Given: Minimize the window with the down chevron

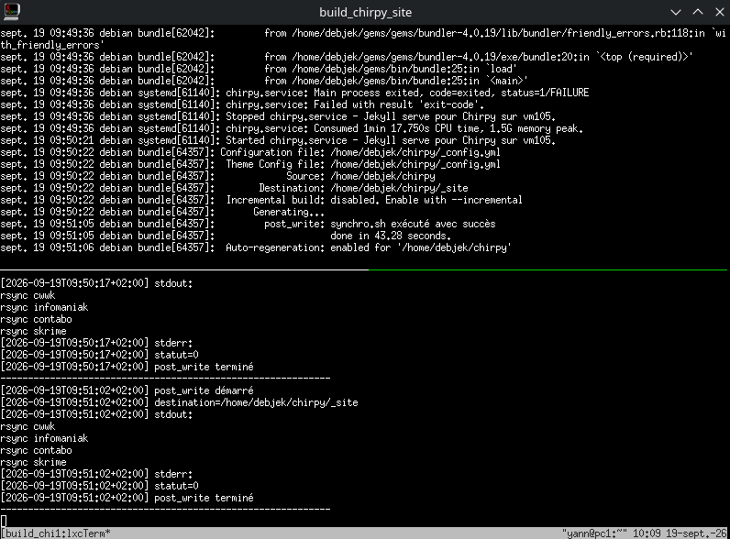Looking at the screenshot, I should click(676, 12).
